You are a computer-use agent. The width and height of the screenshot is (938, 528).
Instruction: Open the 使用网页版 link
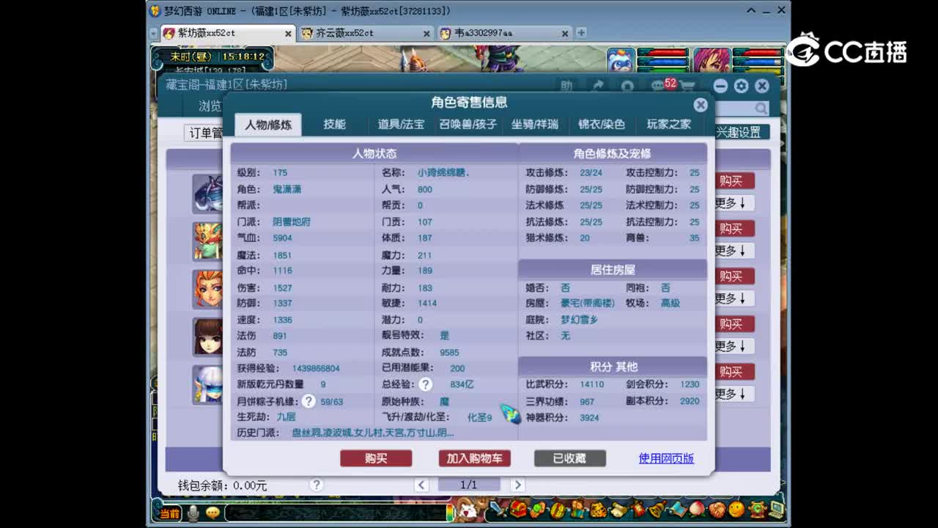pyautogui.click(x=666, y=458)
